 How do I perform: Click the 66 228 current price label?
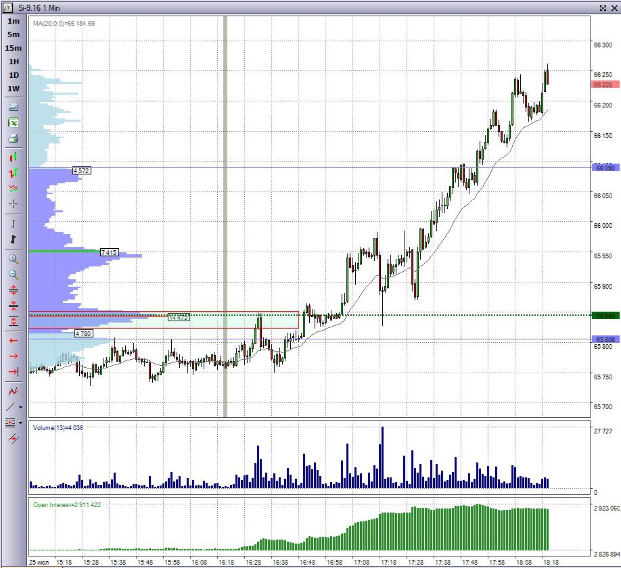pos(605,85)
